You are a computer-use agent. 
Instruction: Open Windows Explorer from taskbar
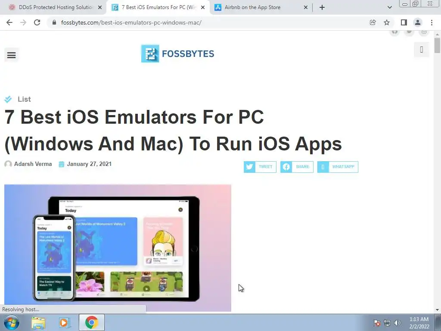(x=38, y=322)
